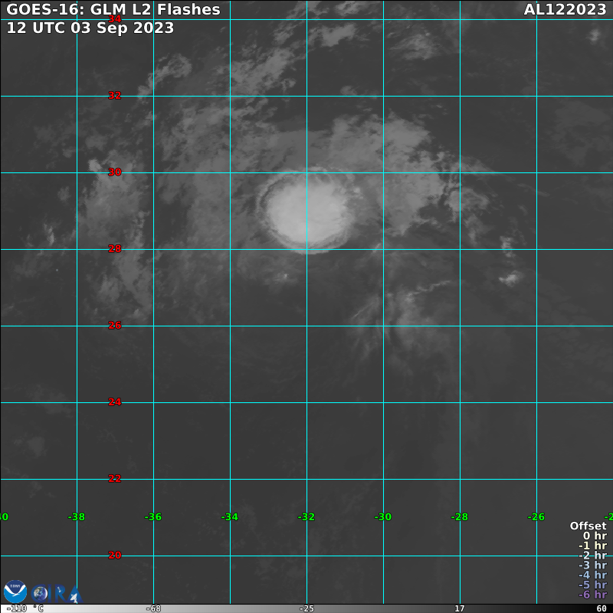
Task: Click the green longitude label -26
Action: 536,517
